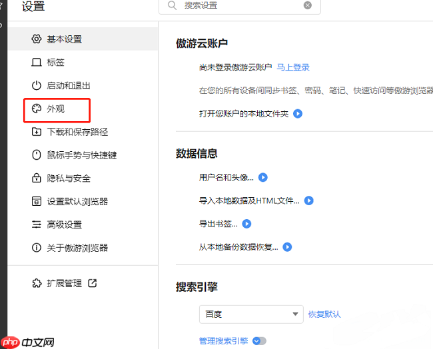Click the lock icon beside 隐私与安全
The height and width of the screenshot is (349, 433).
coord(37,178)
